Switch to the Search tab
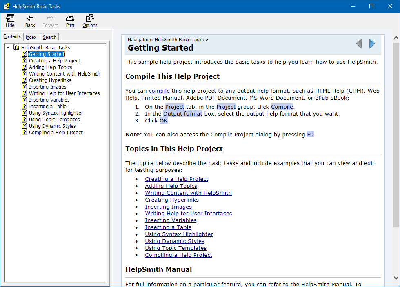 [x=49, y=37]
